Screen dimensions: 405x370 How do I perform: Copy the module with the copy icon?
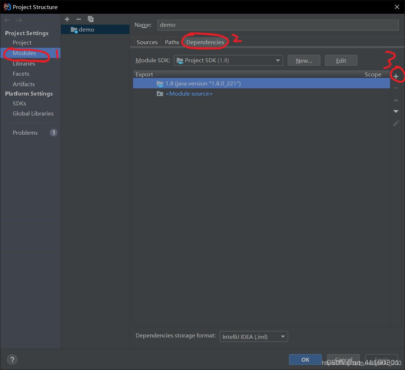(90, 19)
